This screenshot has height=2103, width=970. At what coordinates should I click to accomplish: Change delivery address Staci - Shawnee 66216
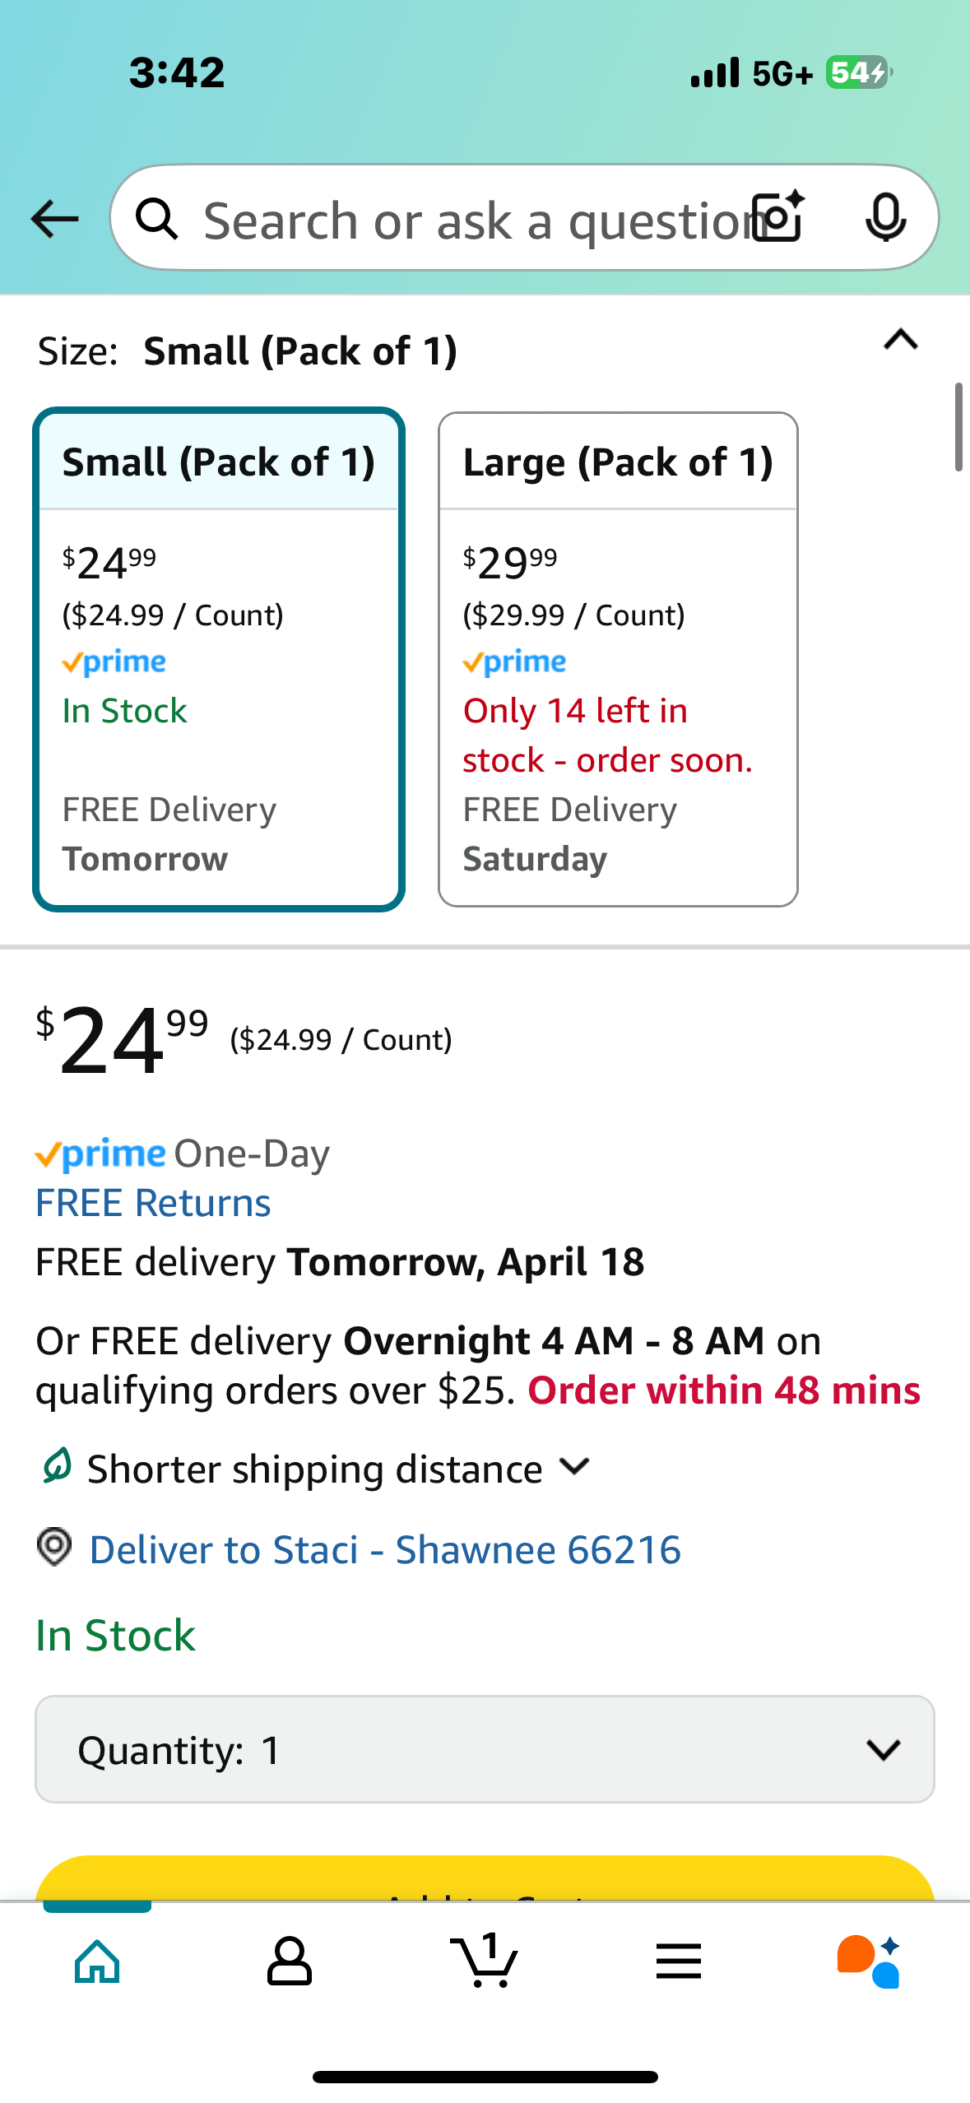pyautogui.click(x=385, y=1550)
